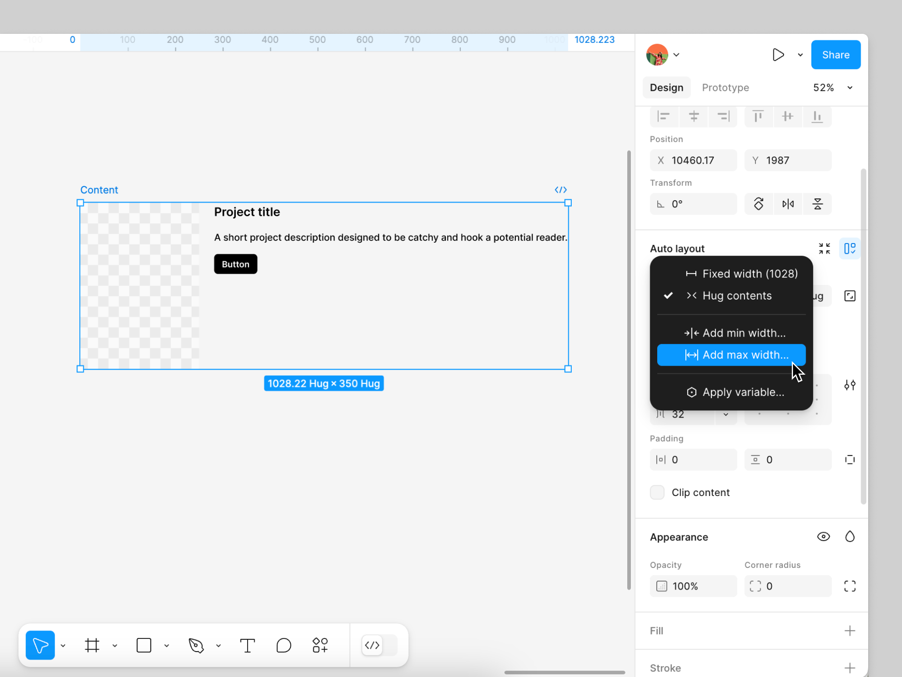
Task: Click flip horizontal transform icon
Action: pos(788,204)
